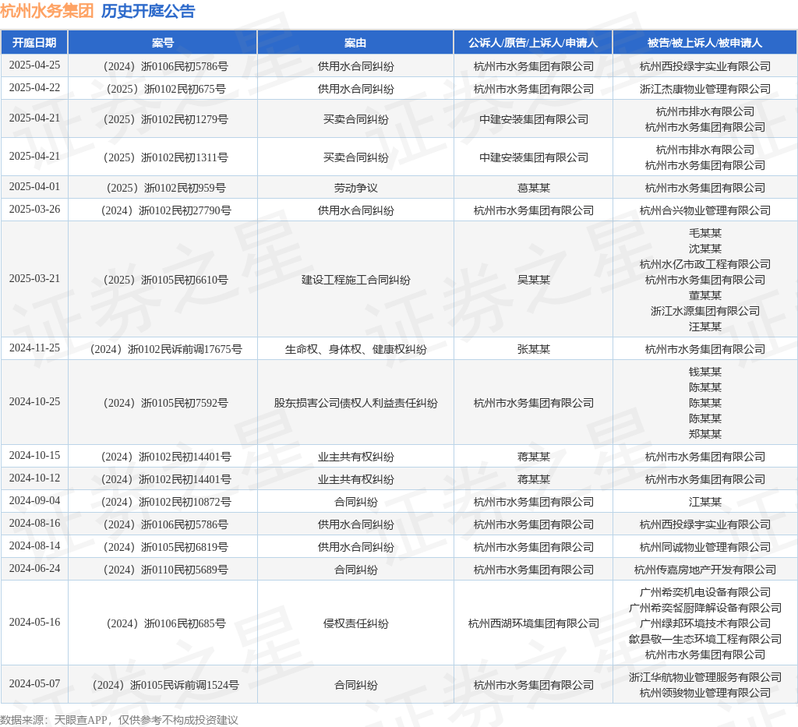798x727 pixels.
Task: Click defendant 钱某某
Action: (704, 372)
